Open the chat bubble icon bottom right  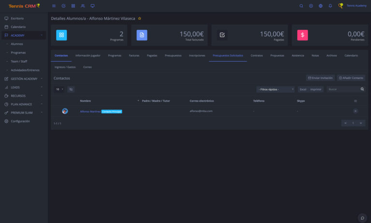pos(362,218)
